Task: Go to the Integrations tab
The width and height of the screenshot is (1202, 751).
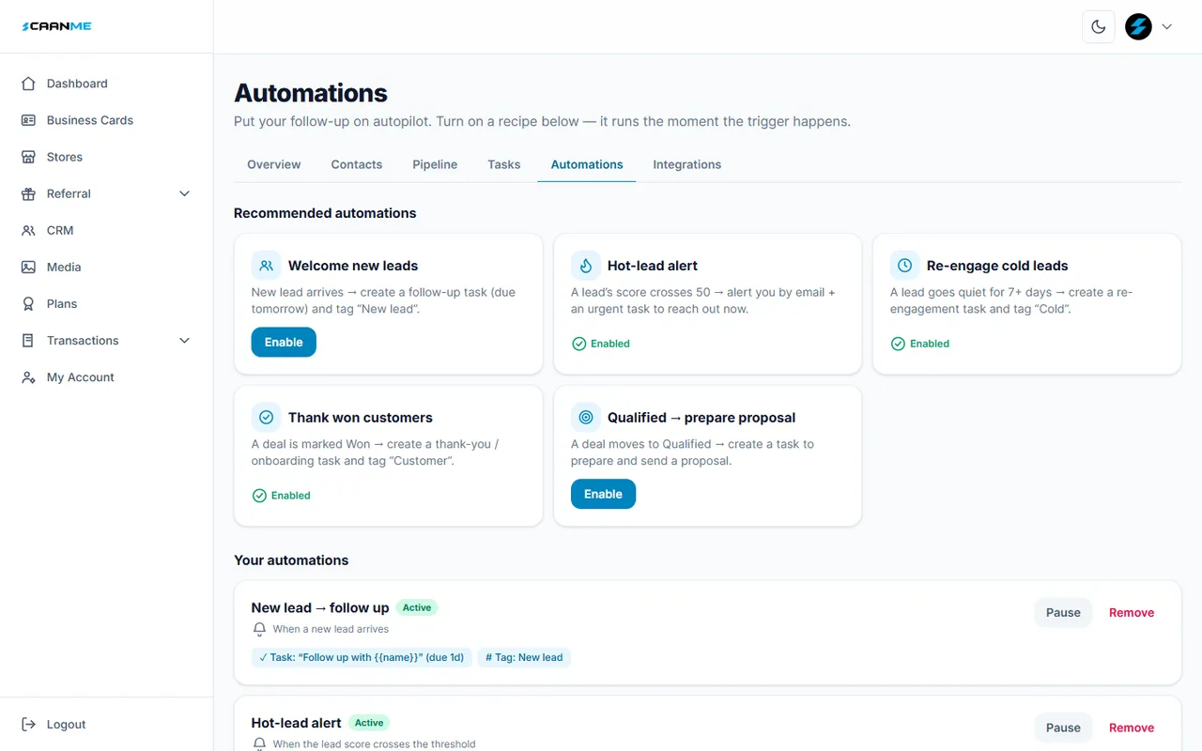Action: pos(687,164)
